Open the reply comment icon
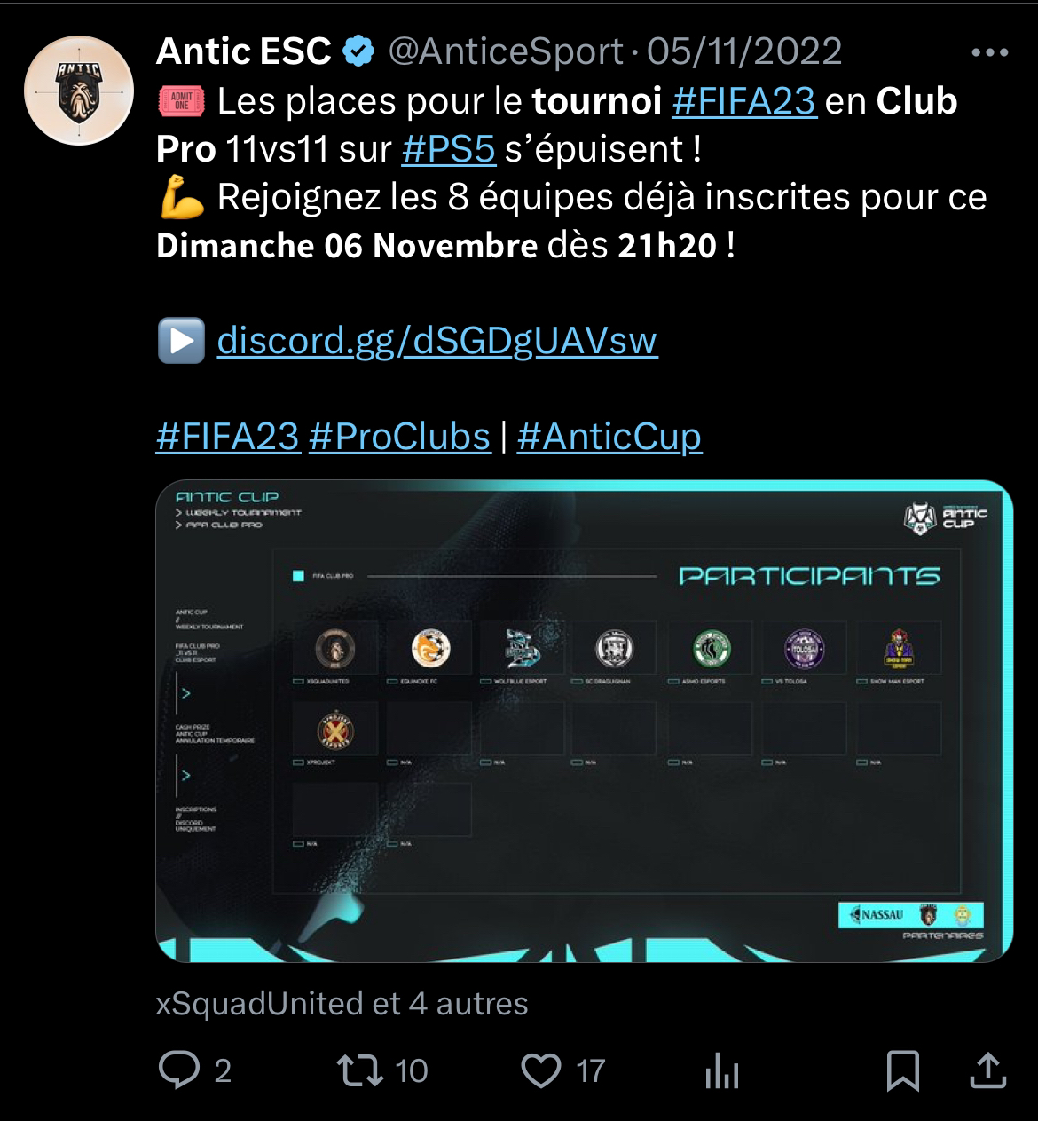 pos(179,1070)
